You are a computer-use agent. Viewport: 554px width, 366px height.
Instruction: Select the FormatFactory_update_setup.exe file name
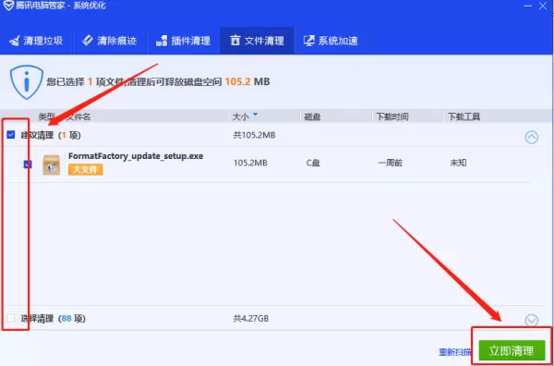tap(136, 156)
